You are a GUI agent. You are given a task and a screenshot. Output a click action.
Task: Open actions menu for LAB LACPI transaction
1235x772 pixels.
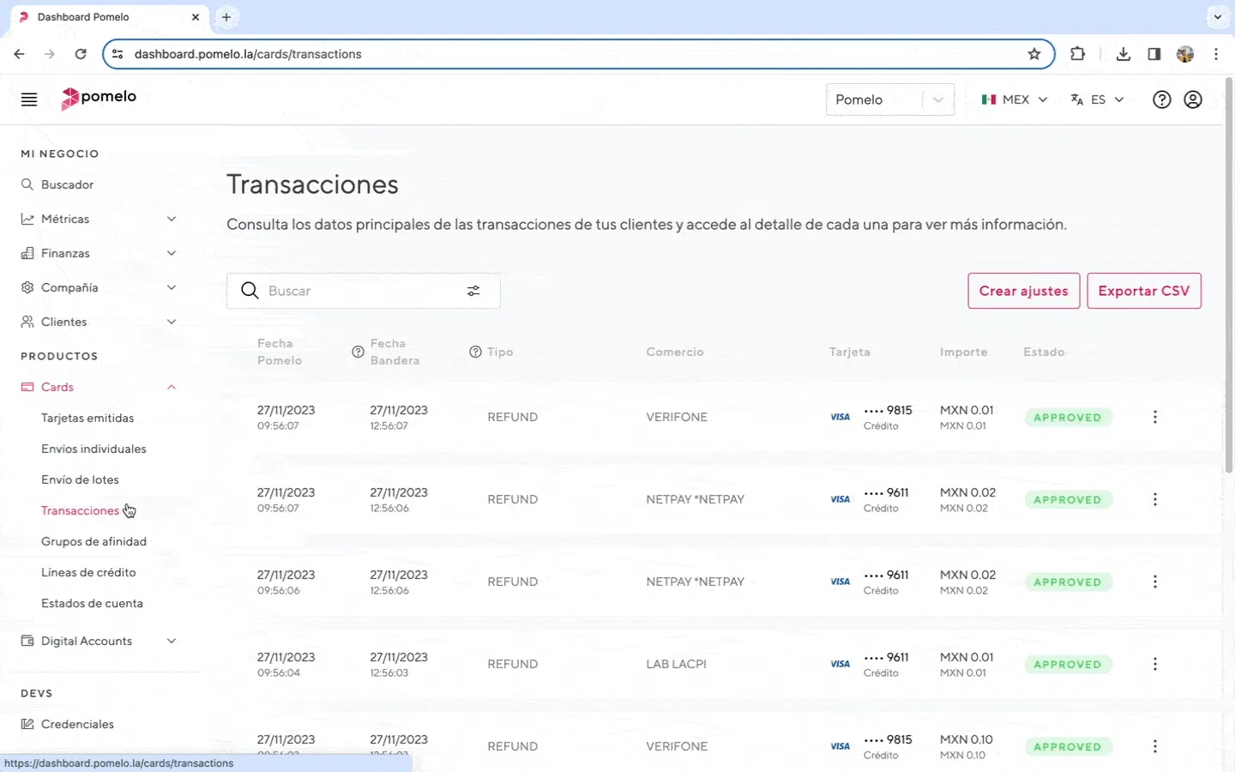(x=1154, y=665)
